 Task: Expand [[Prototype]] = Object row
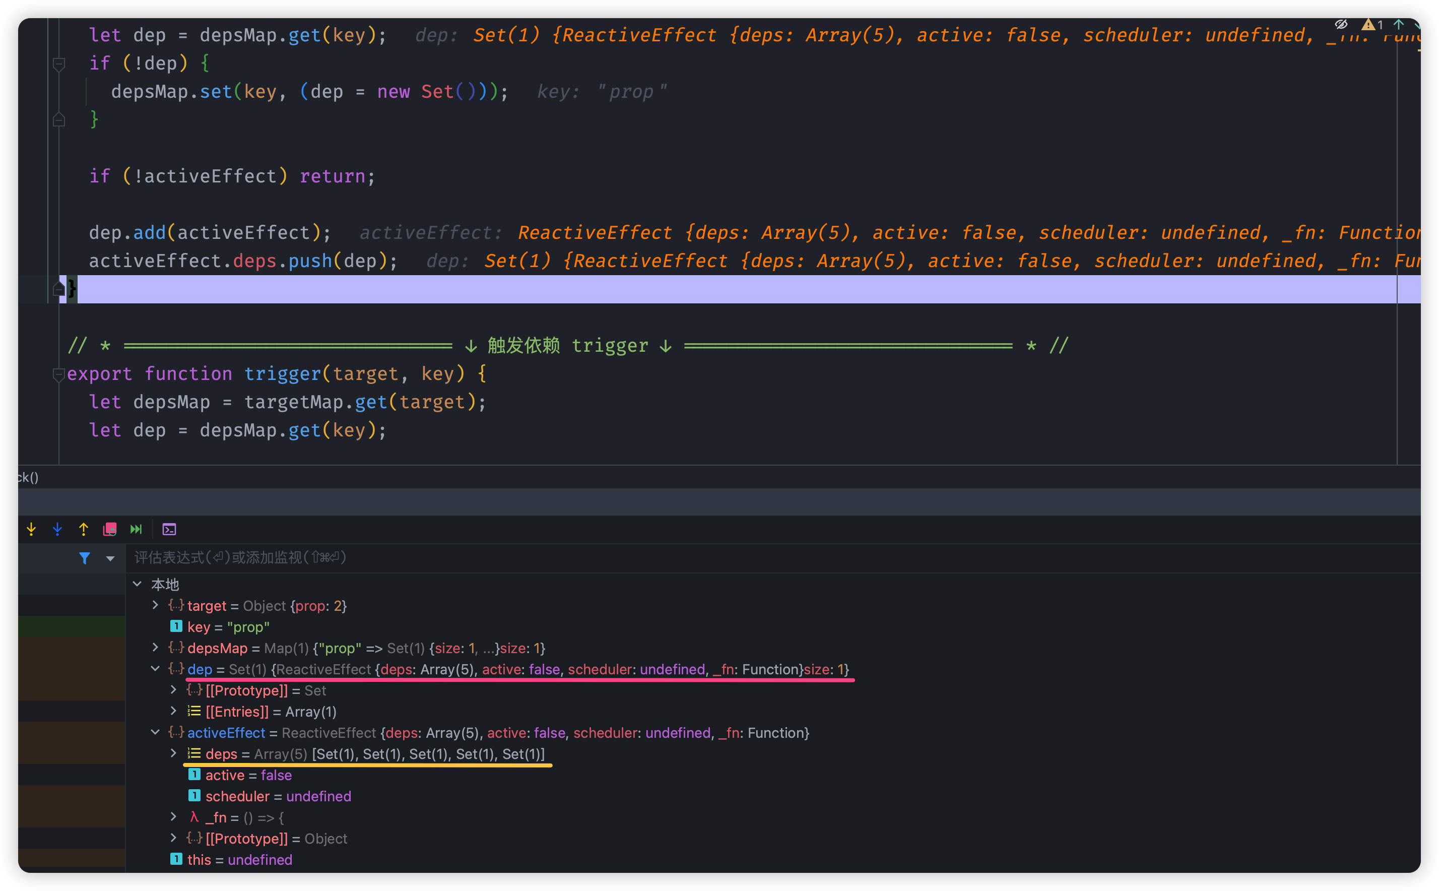173,839
